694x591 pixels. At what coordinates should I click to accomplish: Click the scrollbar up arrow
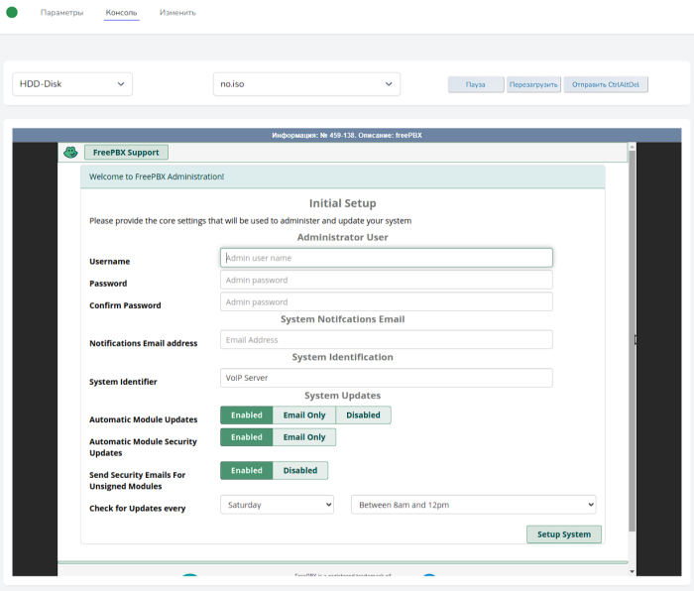click(631, 147)
